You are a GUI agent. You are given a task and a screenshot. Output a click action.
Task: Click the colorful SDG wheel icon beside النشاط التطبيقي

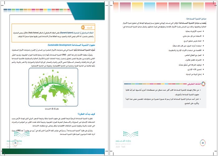click(x=203, y=84)
